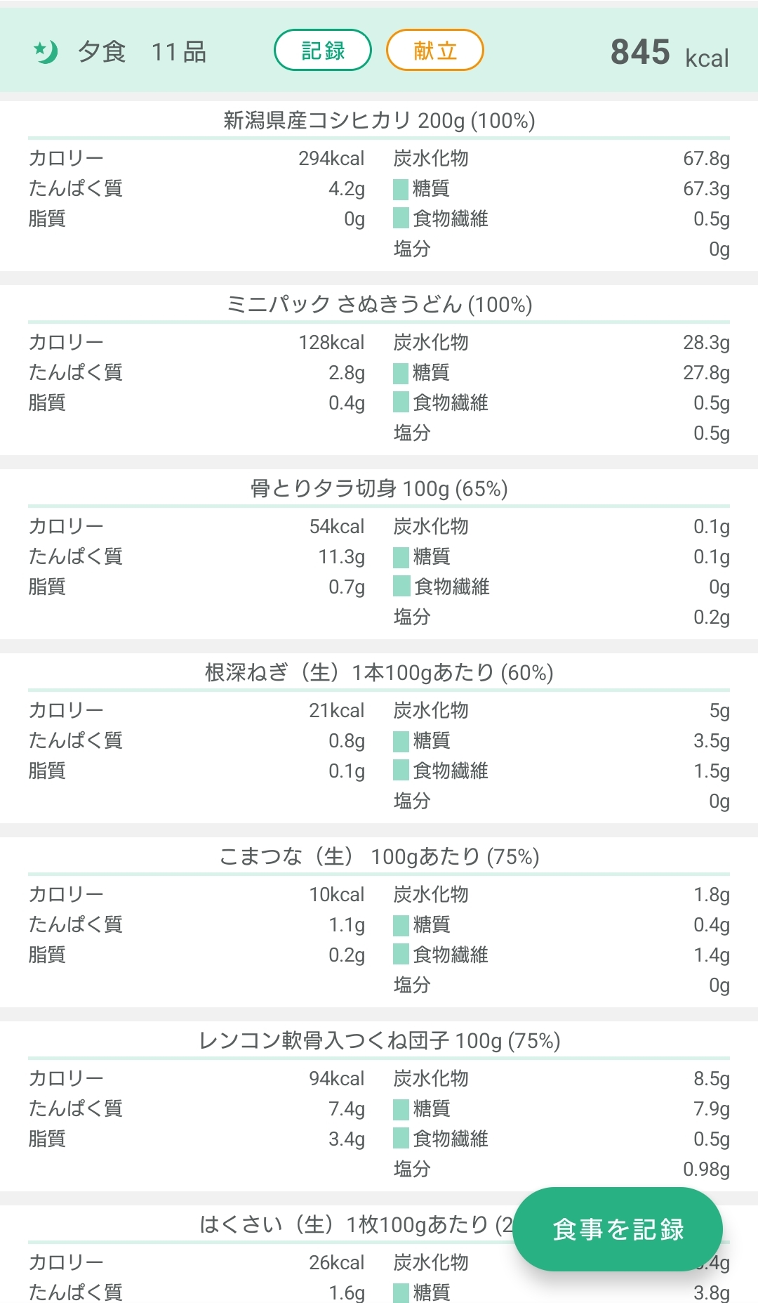Image resolution: width=758 pixels, height=1303 pixels.
Task: Tap the 食物繊維 green swatch under さぬきうどん
Action: click(x=401, y=402)
